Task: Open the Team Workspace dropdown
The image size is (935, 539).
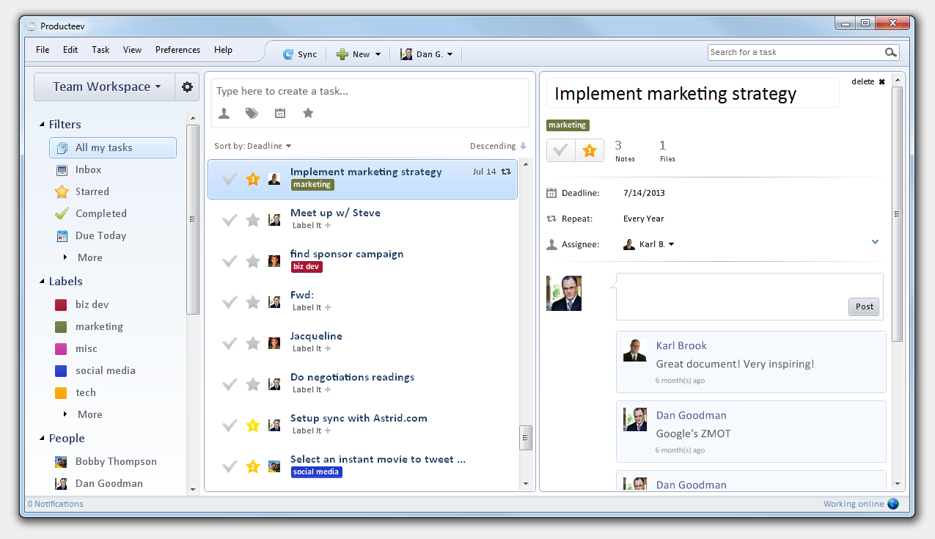Action: (x=106, y=87)
